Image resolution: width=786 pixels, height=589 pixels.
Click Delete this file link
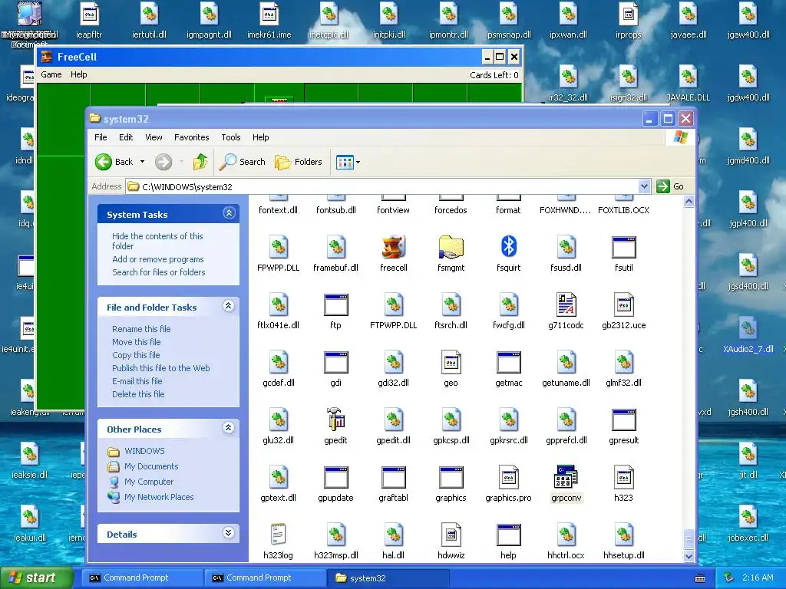point(138,394)
